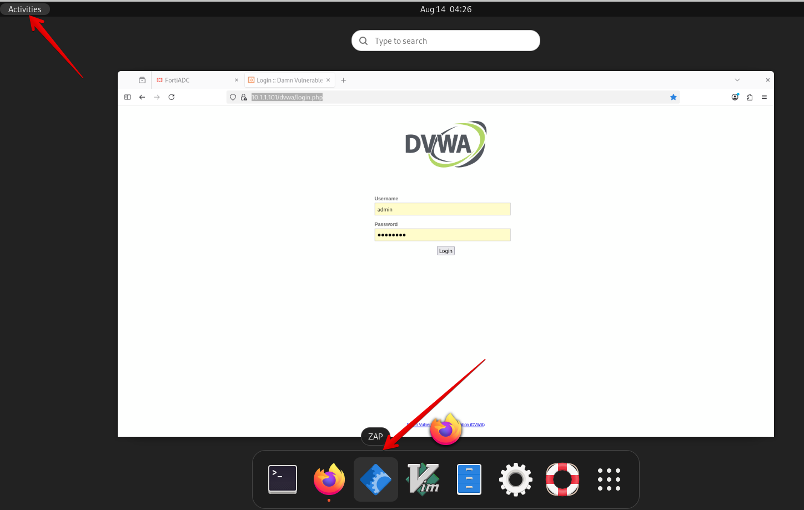Click the Type to search field
Image resolution: width=804 pixels, height=510 pixels.
coord(445,41)
